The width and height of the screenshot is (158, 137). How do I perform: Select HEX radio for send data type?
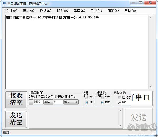click(87, 102)
